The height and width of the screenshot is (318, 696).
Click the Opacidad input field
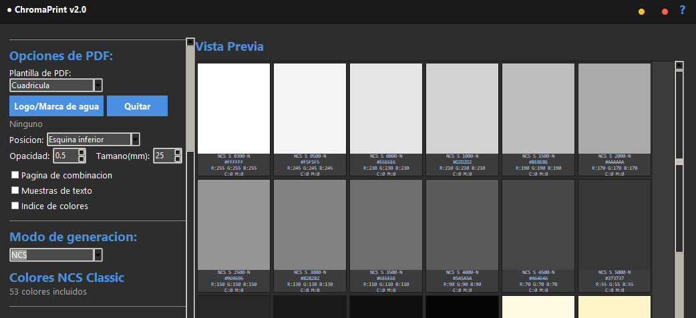(x=65, y=156)
